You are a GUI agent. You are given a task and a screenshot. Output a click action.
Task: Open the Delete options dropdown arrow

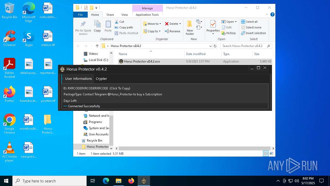pyautogui.click(x=180, y=24)
